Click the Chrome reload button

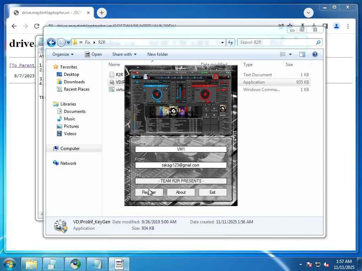pyautogui.click(x=37, y=26)
